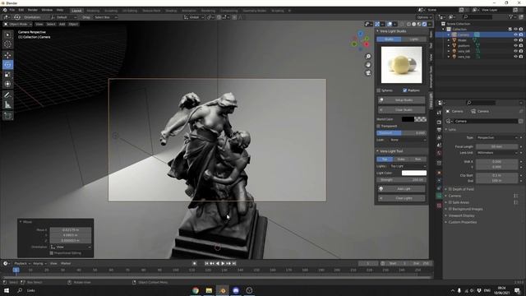Viewport: 526px width, 296px height.
Task: Select the Transform tool in toolbar
Action: pos(7,84)
